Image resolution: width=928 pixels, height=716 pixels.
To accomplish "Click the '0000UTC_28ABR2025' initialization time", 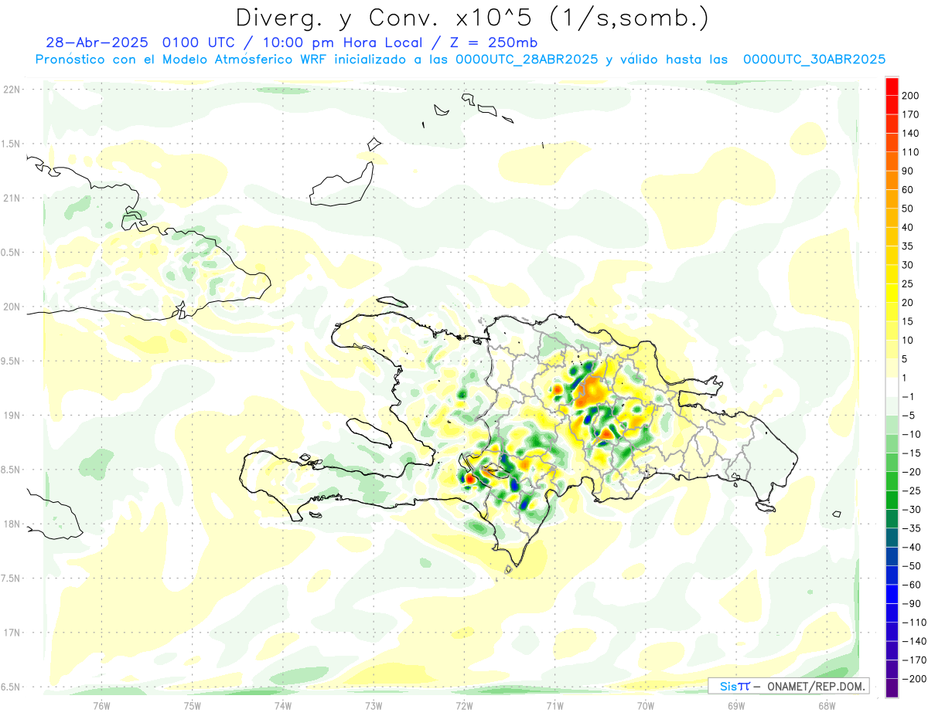I will tap(527, 59).
